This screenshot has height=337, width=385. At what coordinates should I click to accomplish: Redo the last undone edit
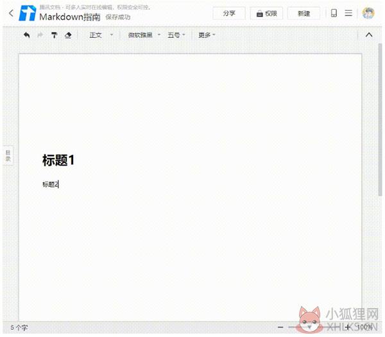pyautogui.click(x=40, y=35)
